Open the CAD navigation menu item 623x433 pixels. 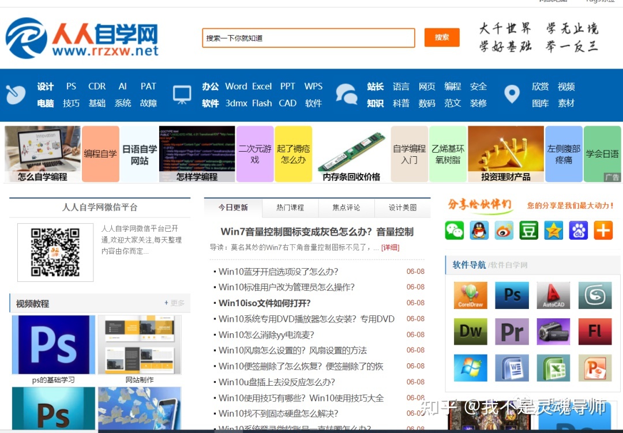pos(288,103)
